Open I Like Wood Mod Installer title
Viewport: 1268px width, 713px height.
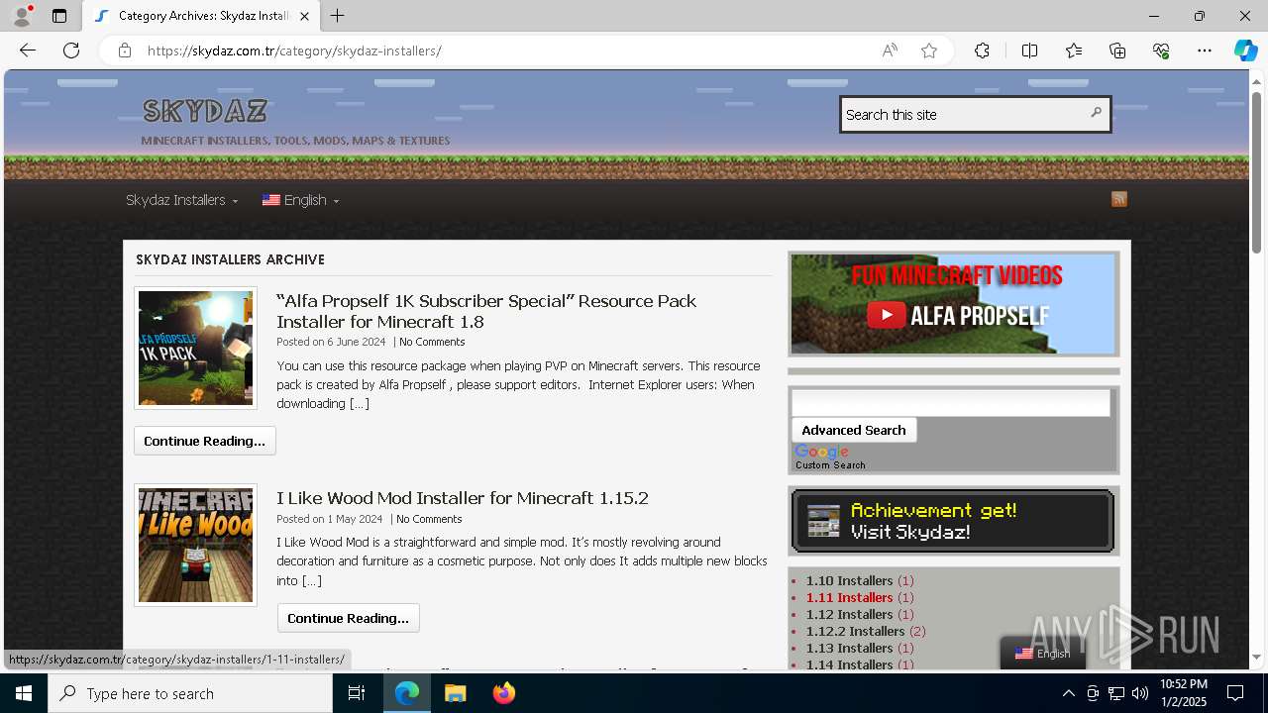(463, 498)
